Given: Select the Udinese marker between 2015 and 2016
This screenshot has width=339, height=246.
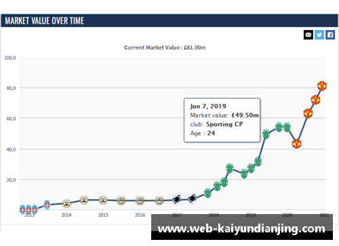Looking at the screenshot, I should (121, 200).
